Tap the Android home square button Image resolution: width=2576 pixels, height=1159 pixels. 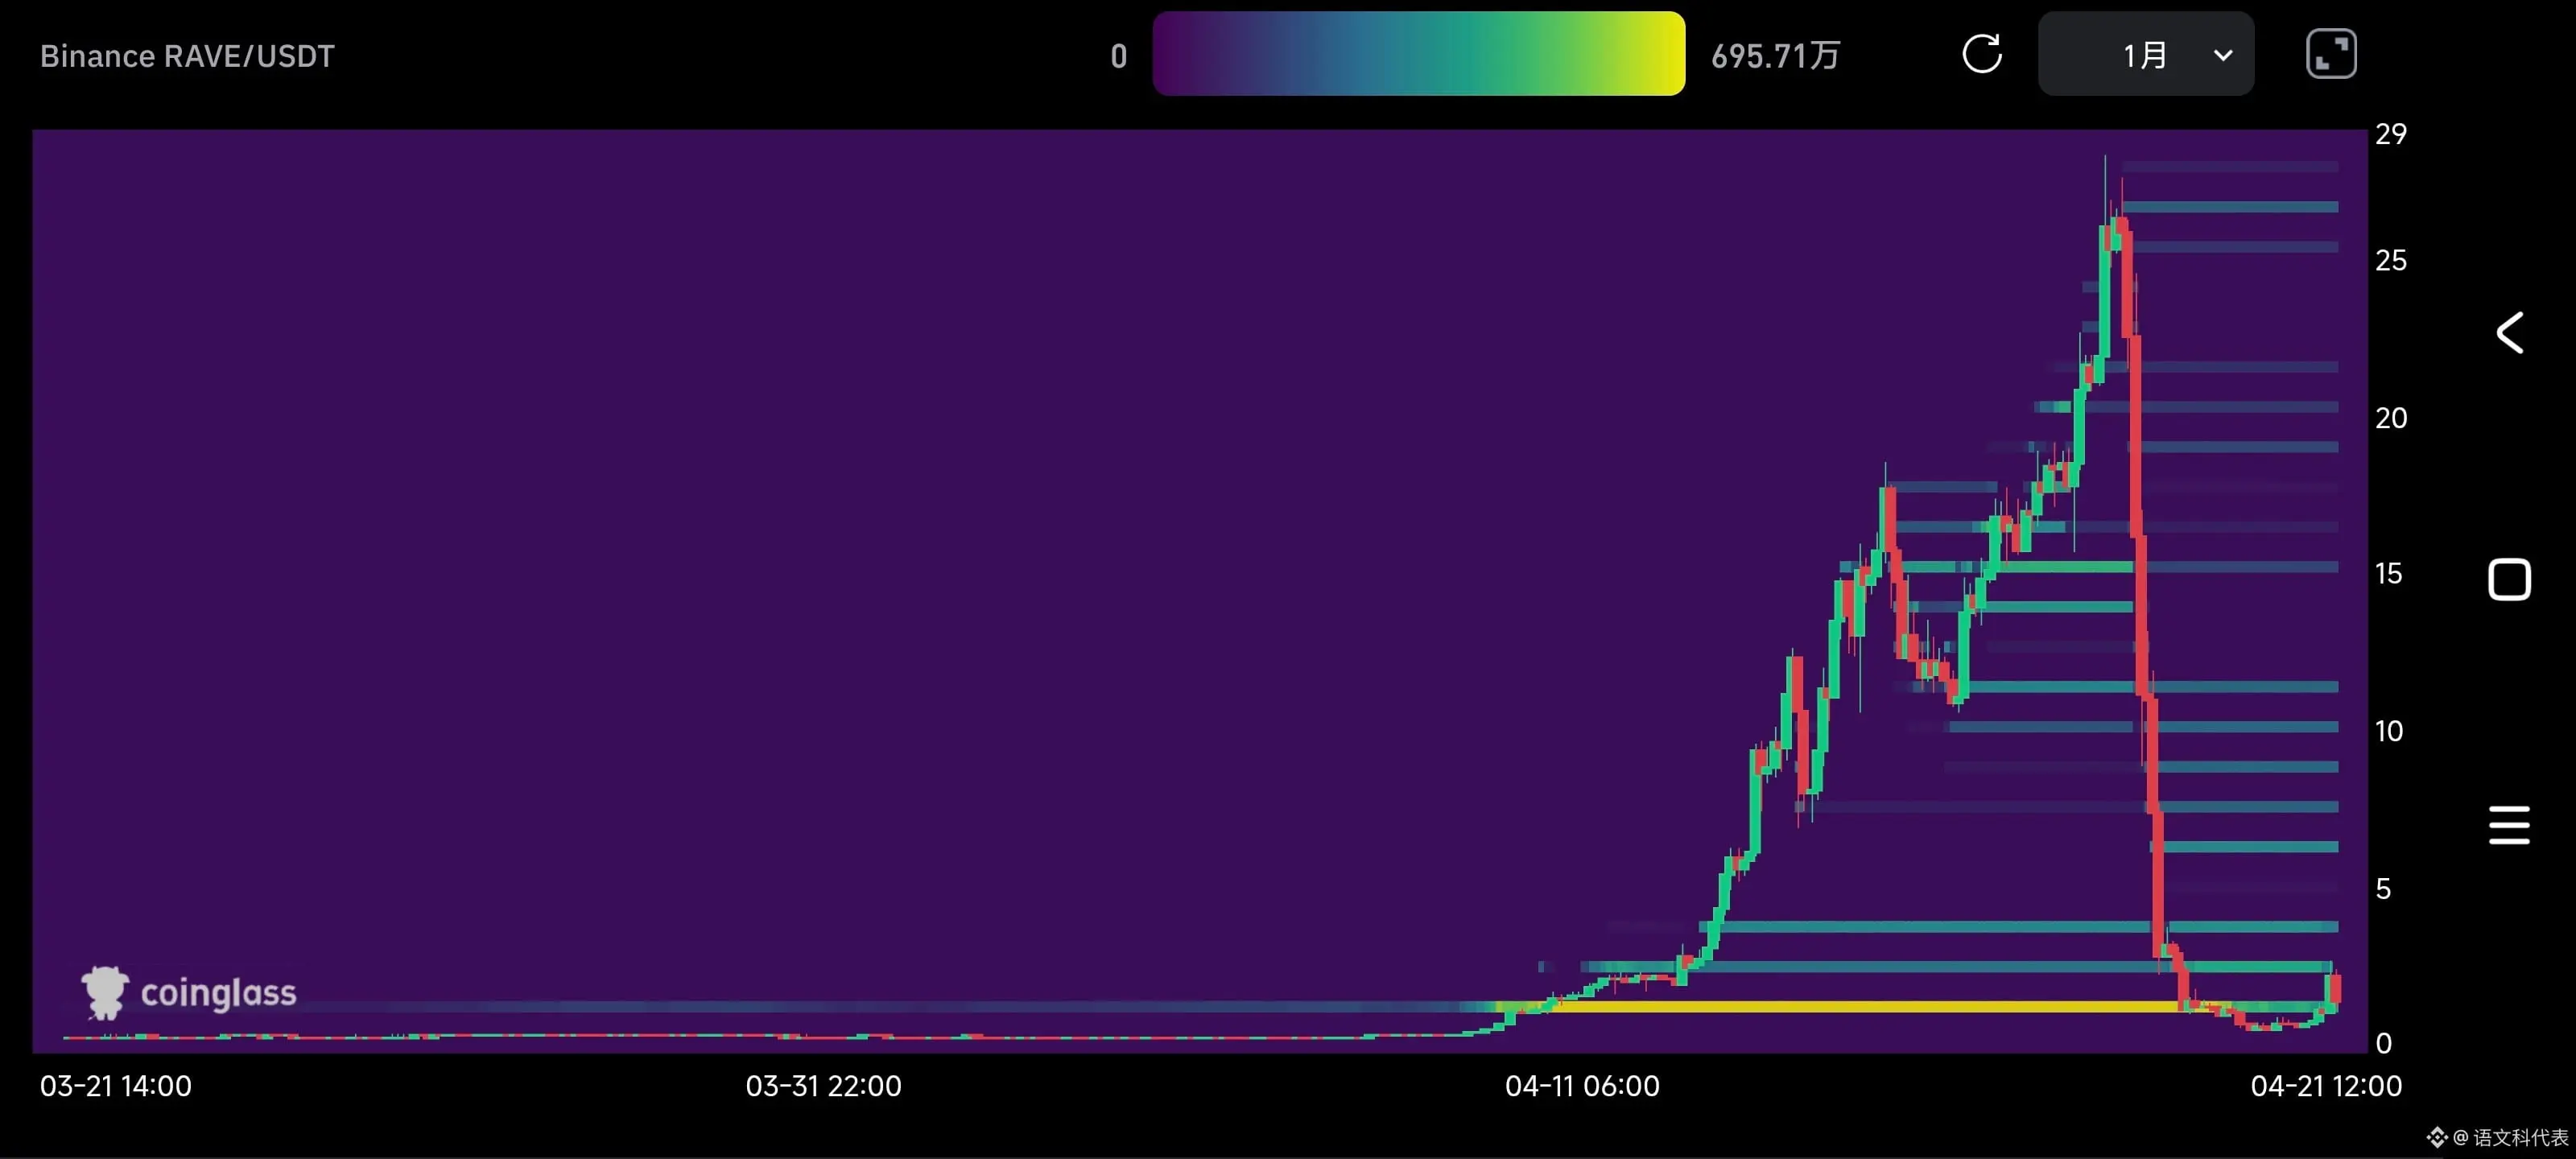2509,580
